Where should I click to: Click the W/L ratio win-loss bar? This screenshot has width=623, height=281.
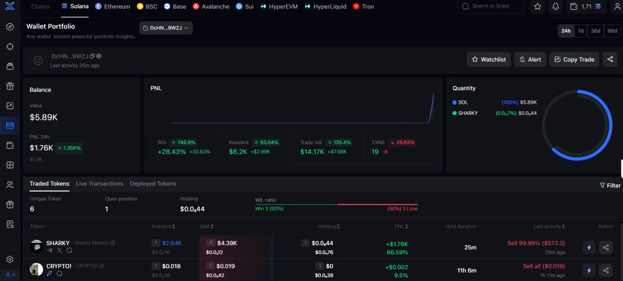point(336,204)
